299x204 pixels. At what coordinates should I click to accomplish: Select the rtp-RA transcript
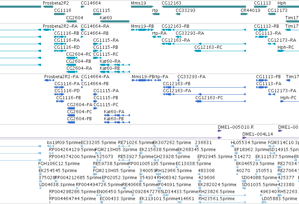157,37
